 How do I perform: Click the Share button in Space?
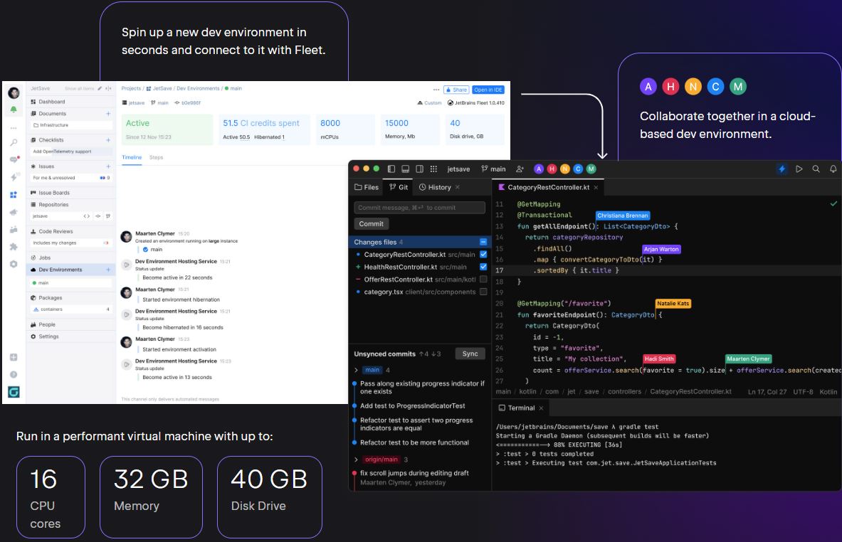[456, 90]
